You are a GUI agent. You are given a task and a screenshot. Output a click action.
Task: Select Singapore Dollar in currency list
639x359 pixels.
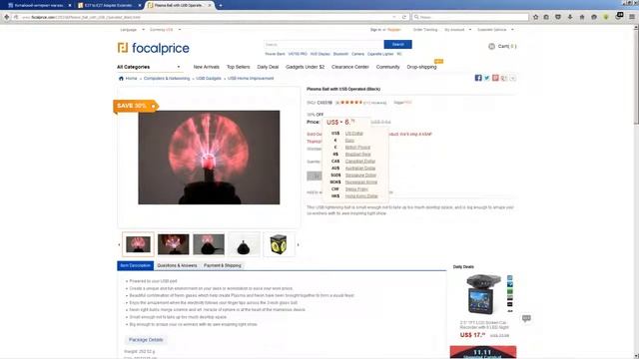point(360,176)
